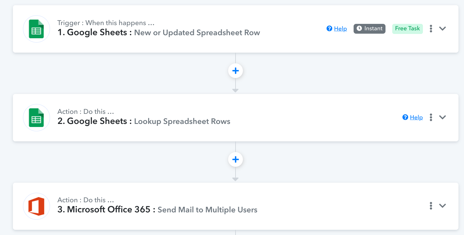
Task: Expand the Send Mail to Multiple Users step
Action: pyautogui.click(x=442, y=206)
